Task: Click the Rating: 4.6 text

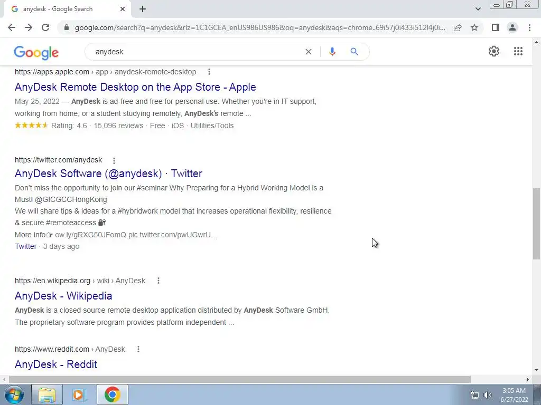Action: [69, 126]
